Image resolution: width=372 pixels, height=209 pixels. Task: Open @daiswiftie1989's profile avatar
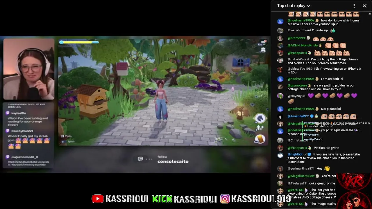(x=280, y=69)
